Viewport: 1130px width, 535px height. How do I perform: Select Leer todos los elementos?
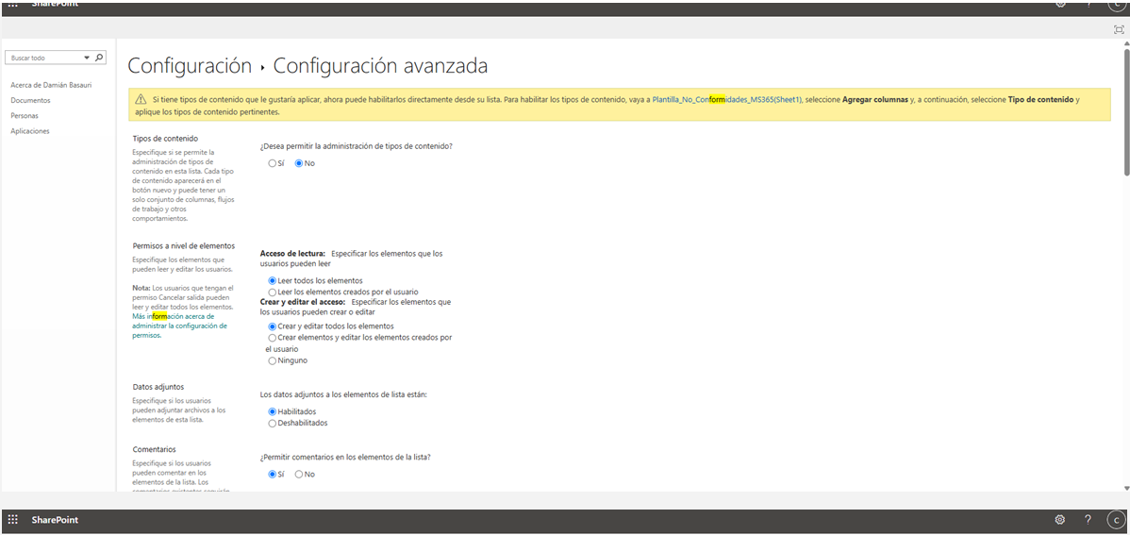coord(273,280)
